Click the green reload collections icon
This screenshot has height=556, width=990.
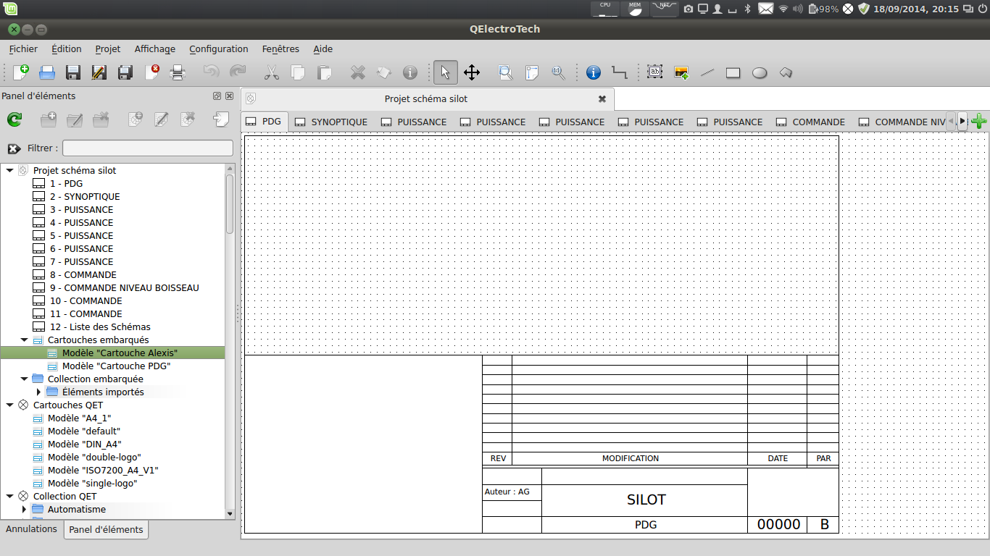(14, 120)
